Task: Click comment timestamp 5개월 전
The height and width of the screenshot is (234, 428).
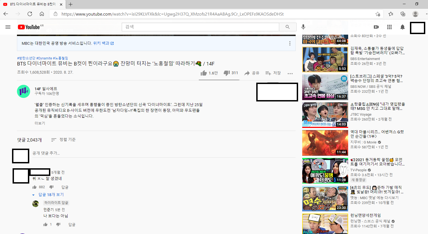Action: point(58,172)
